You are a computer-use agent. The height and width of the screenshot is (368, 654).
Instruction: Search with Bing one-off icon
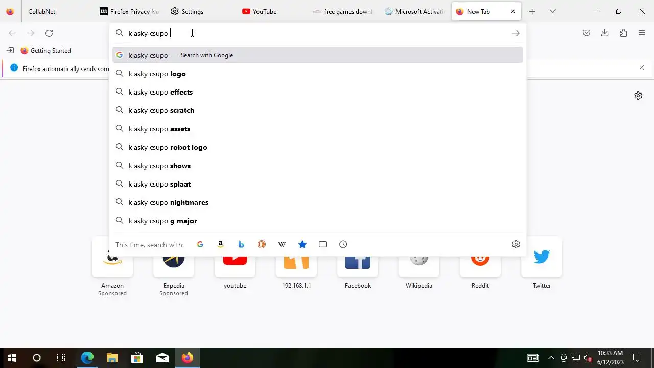coord(241,244)
